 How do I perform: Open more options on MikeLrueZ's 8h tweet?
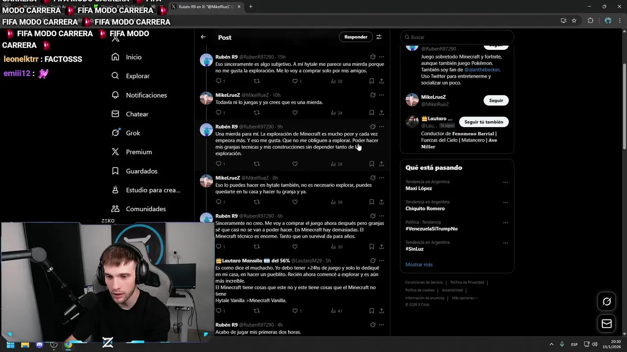[382, 177]
